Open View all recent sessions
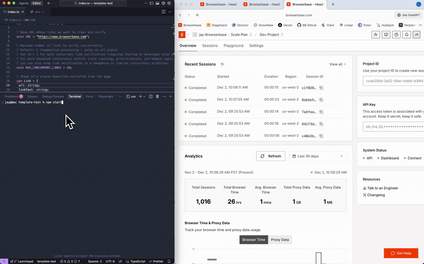The image size is (424, 264). (x=337, y=64)
